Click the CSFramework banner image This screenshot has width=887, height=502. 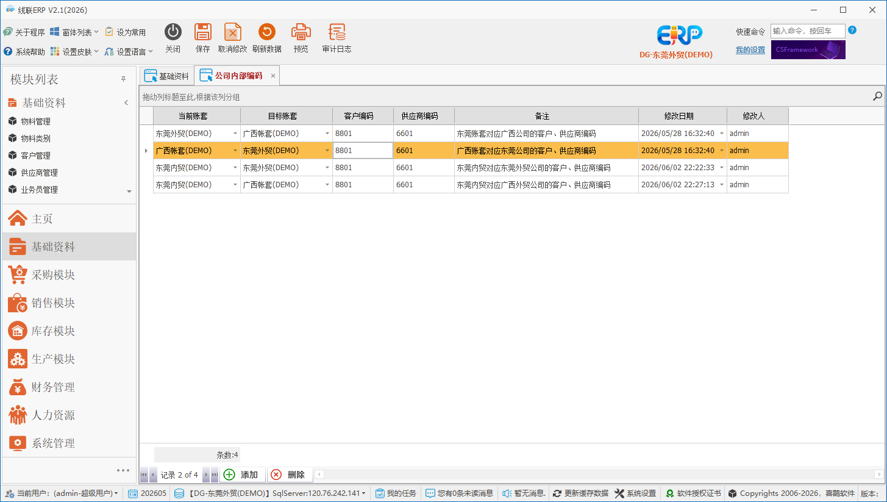point(808,49)
